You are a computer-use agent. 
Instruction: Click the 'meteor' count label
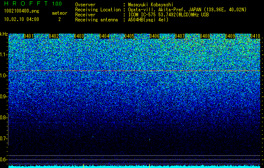point(60,13)
